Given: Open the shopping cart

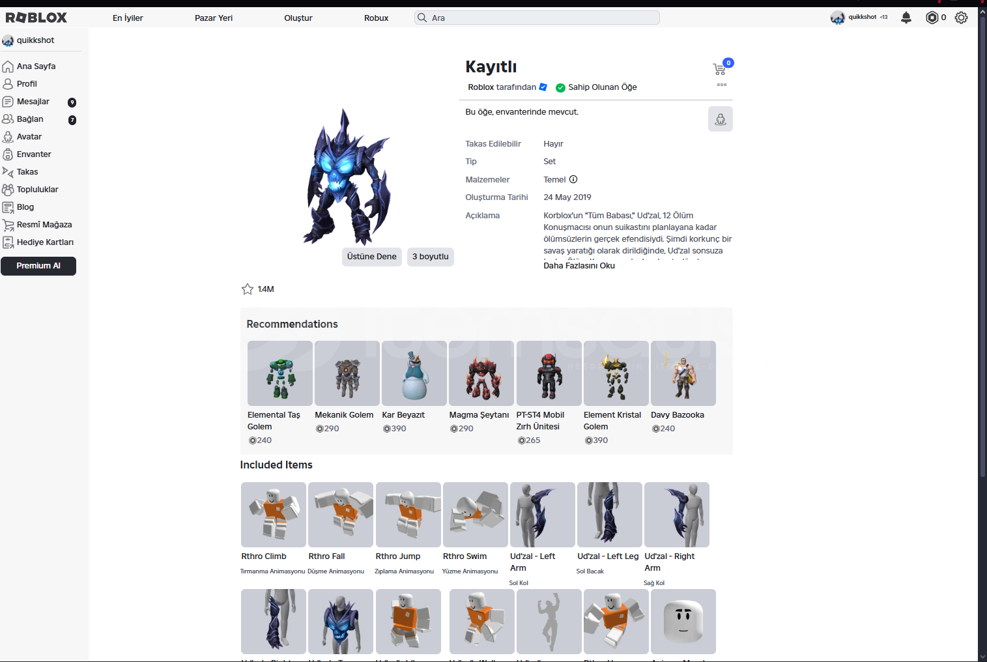Looking at the screenshot, I should 720,68.
